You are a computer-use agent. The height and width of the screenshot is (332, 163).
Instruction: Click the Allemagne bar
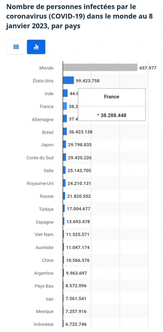tap(65, 119)
